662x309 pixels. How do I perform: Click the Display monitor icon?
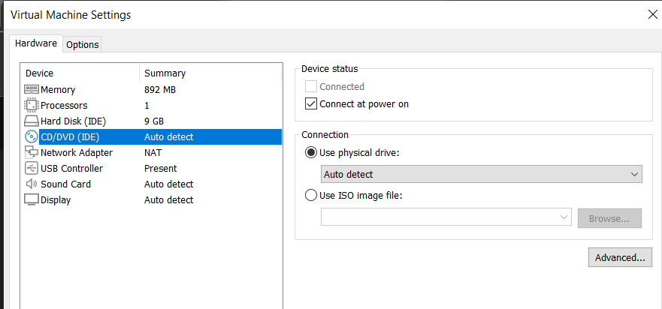click(32, 199)
